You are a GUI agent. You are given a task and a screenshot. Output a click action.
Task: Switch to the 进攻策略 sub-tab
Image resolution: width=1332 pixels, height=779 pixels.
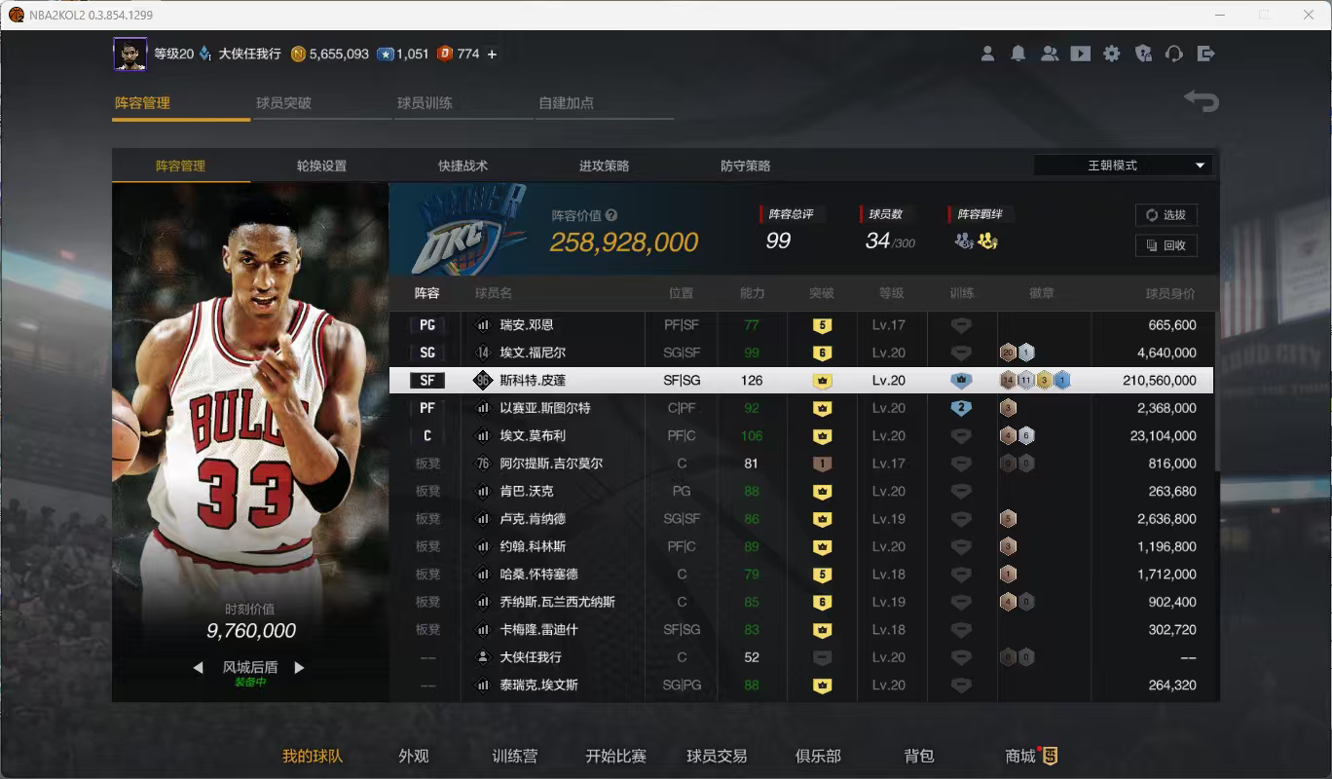(x=605, y=166)
